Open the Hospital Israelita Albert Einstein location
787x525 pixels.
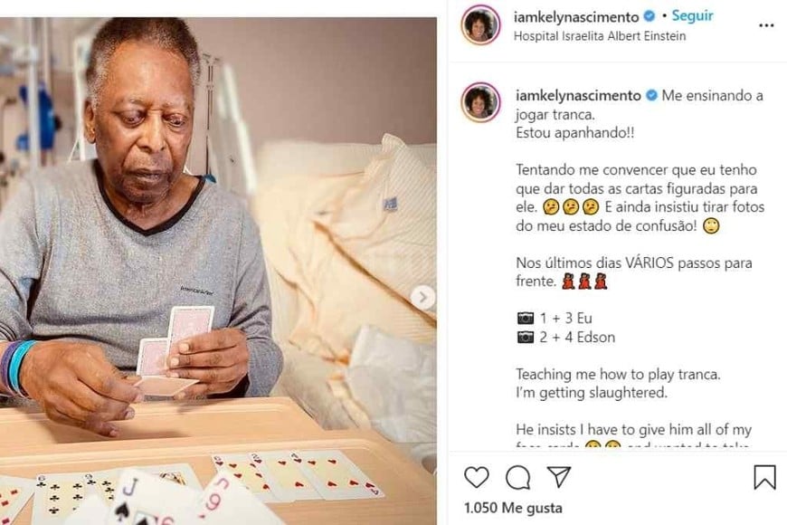point(600,36)
